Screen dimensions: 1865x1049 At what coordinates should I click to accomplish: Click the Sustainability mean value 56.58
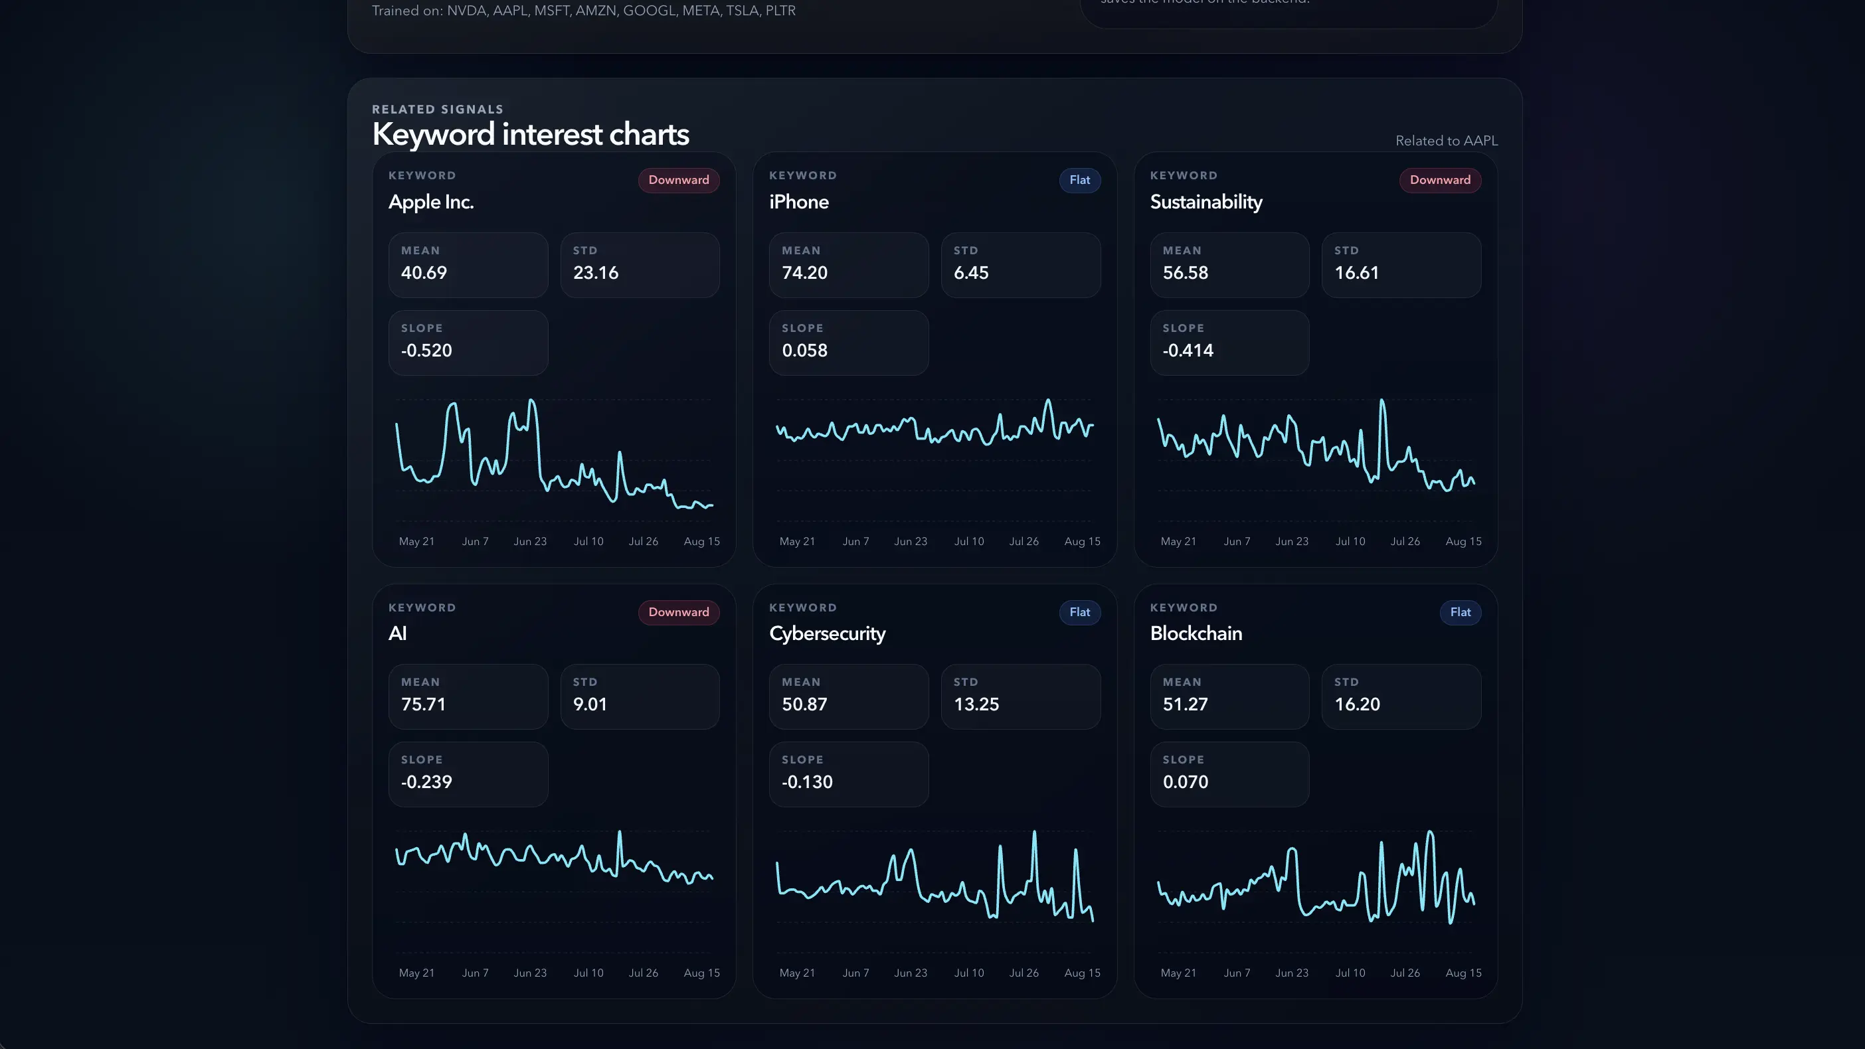pyautogui.click(x=1185, y=273)
